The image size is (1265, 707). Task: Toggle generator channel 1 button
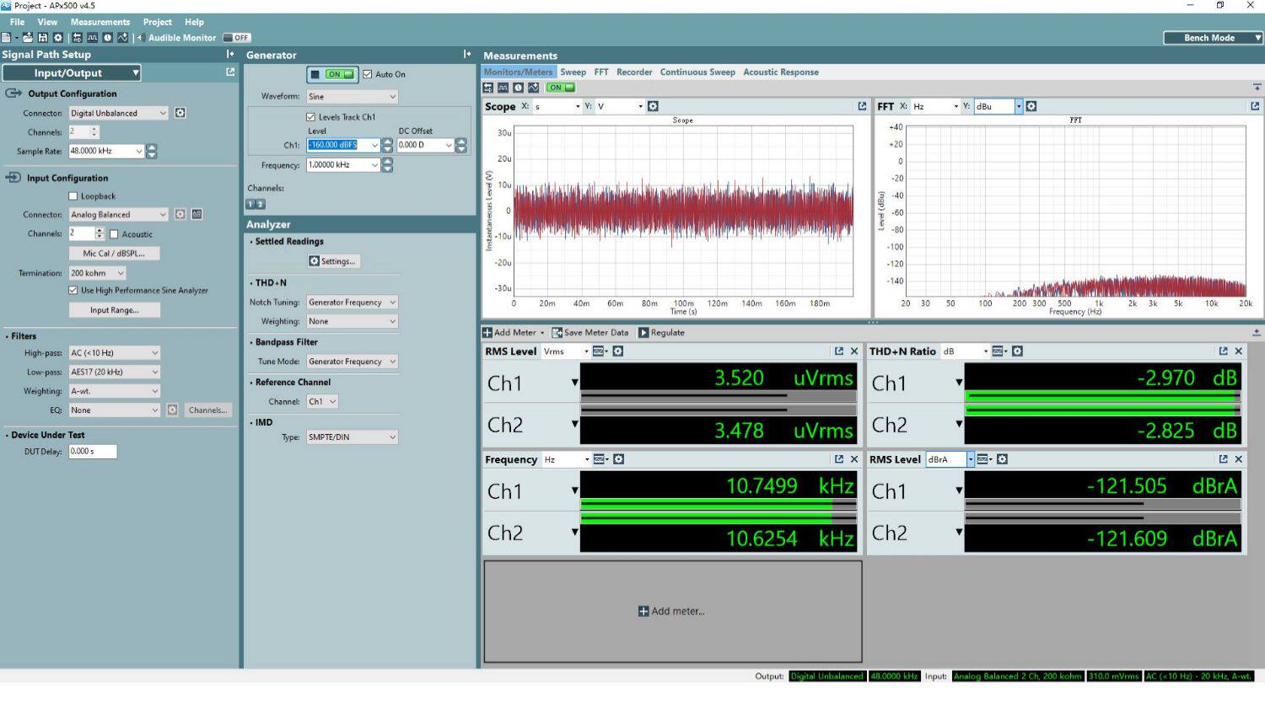point(250,204)
